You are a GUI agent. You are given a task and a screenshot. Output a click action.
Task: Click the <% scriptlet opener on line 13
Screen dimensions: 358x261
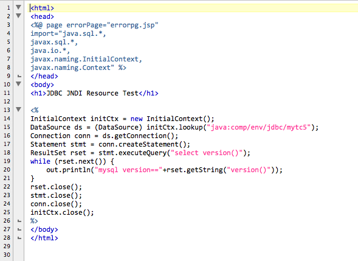(35, 110)
